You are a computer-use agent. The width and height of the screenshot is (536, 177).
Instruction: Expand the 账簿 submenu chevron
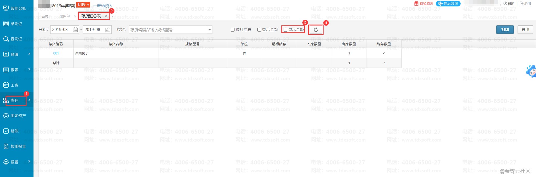pyautogui.click(x=29, y=54)
